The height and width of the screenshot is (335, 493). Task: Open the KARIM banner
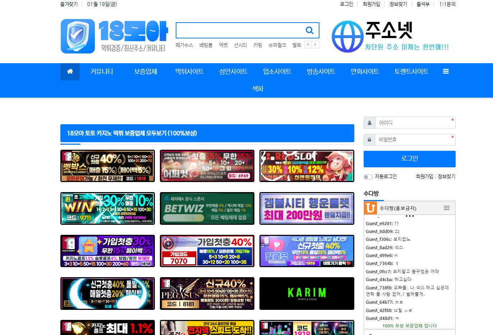click(x=307, y=293)
